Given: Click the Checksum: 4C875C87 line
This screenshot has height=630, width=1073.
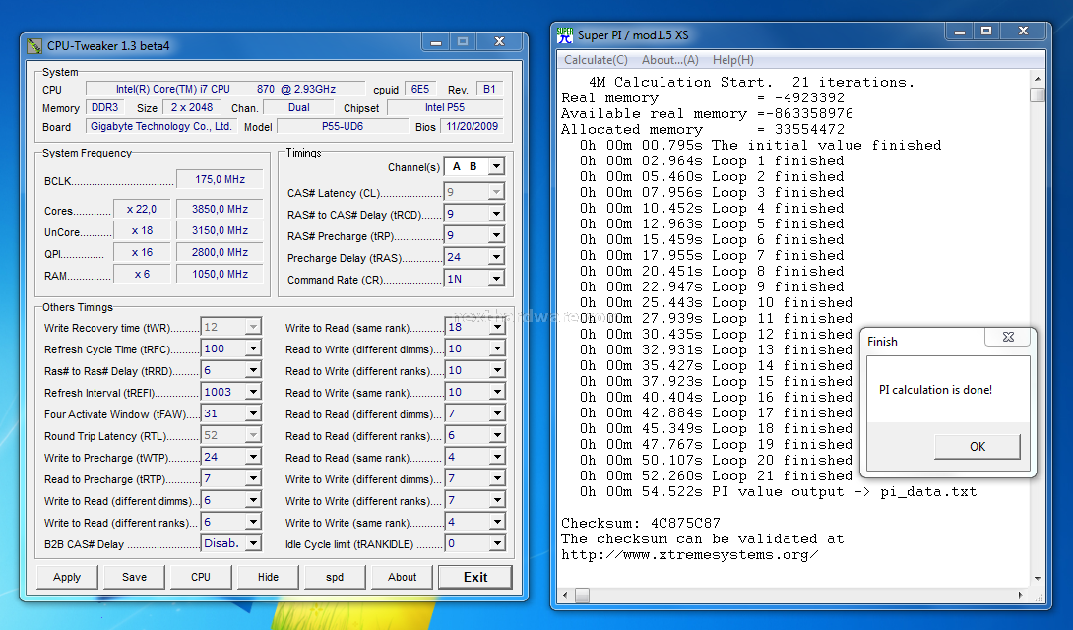Looking at the screenshot, I should click(641, 524).
